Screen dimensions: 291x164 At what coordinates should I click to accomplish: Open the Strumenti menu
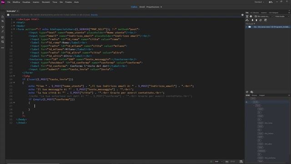(x=45, y=2)
